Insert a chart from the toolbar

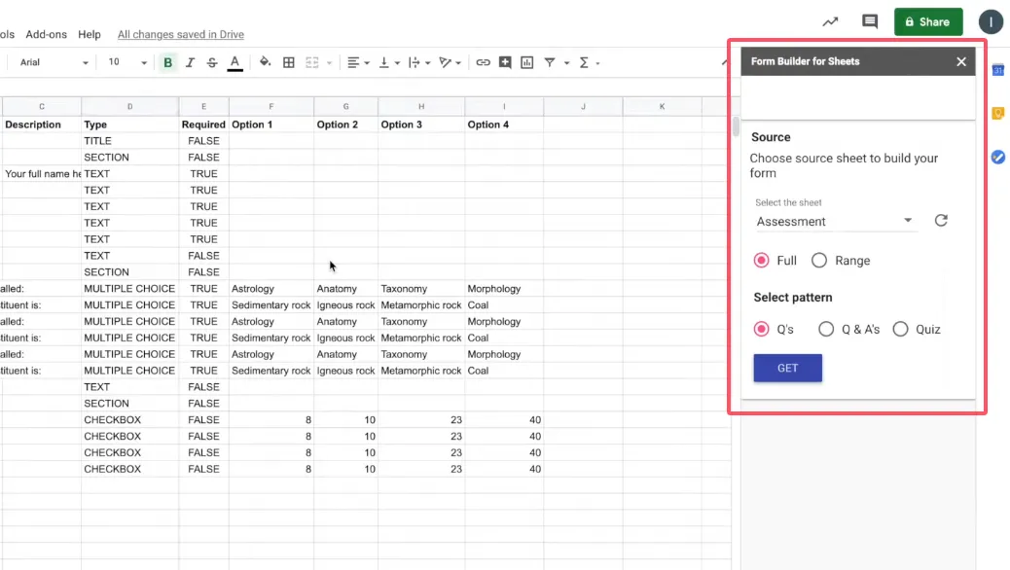(x=527, y=62)
